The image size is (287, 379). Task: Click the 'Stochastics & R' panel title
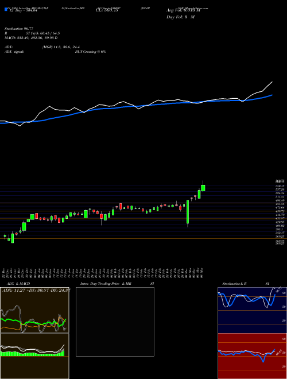coord(235,284)
